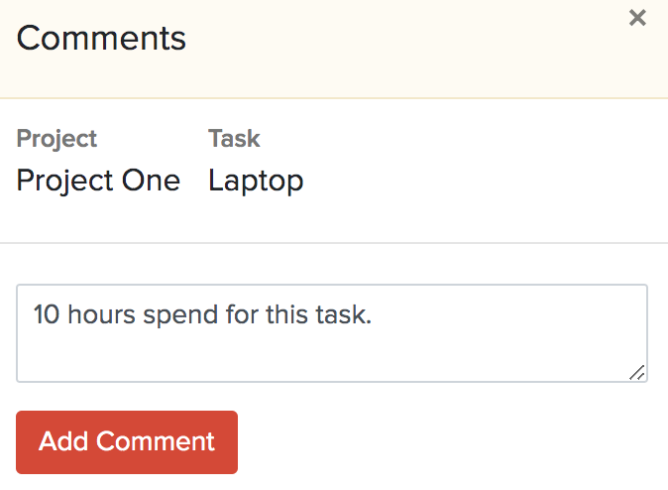
Task: Click the word "hours" in the comment
Action: pos(101,315)
